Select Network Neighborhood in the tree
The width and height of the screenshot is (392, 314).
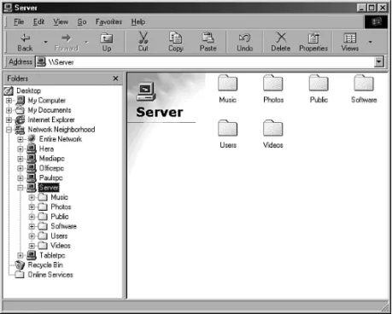[61, 130]
